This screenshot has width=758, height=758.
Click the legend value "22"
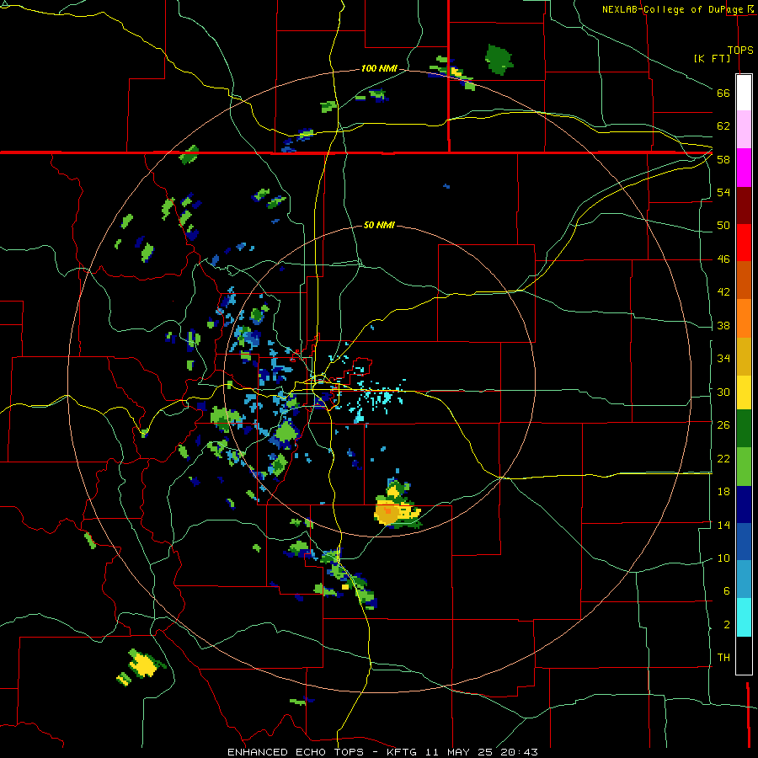723,458
